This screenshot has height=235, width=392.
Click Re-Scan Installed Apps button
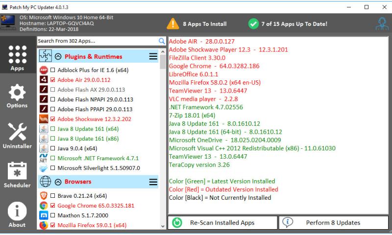tap(222, 222)
